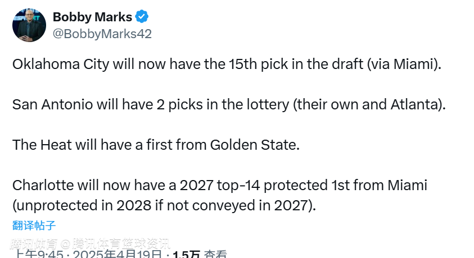The image size is (474, 258).
Task: Click the words "San Antonio" in the post
Action: point(52,104)
